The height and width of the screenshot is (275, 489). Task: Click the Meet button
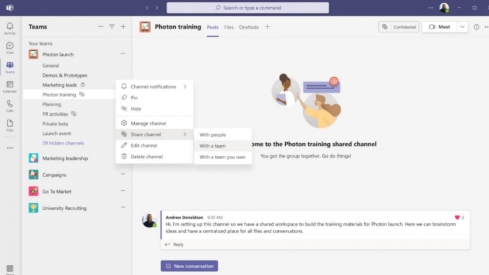(x=439, y=27)
